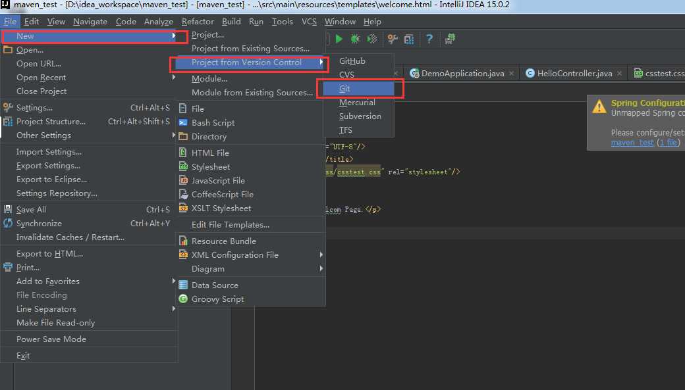
Task: Open the VCS menu
Action: click(x=309, y=22)
